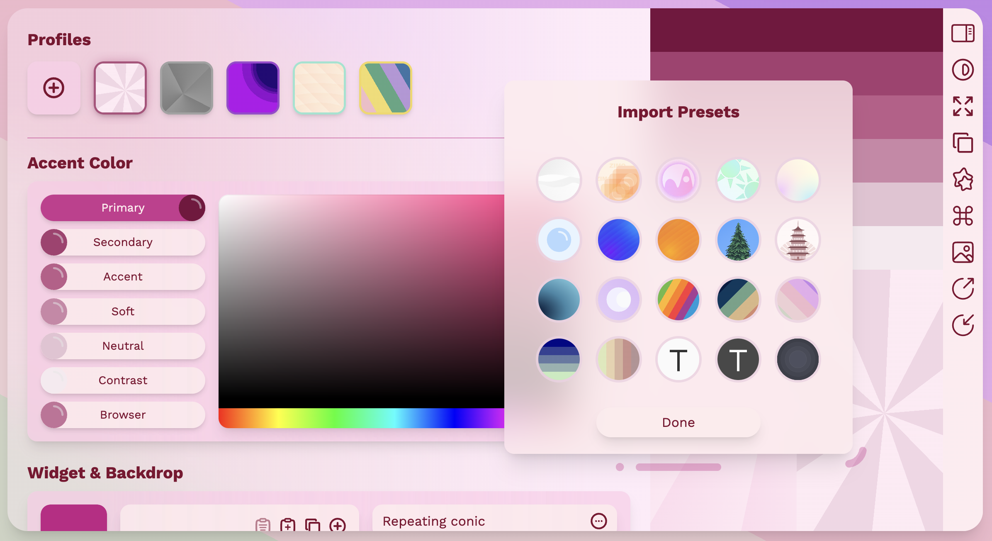Select the purple profile thumbnail
Viewport: 992px width, 541px height.
click(253, 88)
